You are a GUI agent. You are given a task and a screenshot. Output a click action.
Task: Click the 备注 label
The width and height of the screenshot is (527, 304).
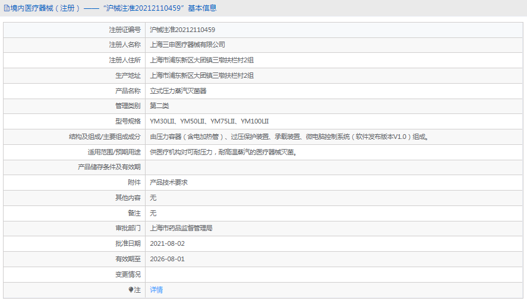(134, 213)
